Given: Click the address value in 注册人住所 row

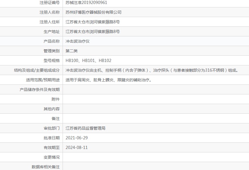Looking at the screenshot, I should 92,22.
